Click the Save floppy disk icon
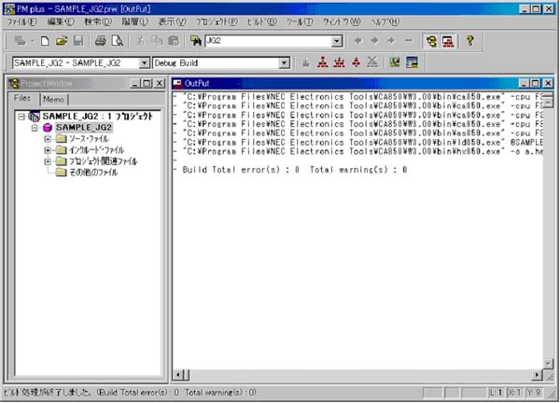Image resolution: width=560 pixels, height=403 pixels. pyautogui.click(x=78, y=41)
